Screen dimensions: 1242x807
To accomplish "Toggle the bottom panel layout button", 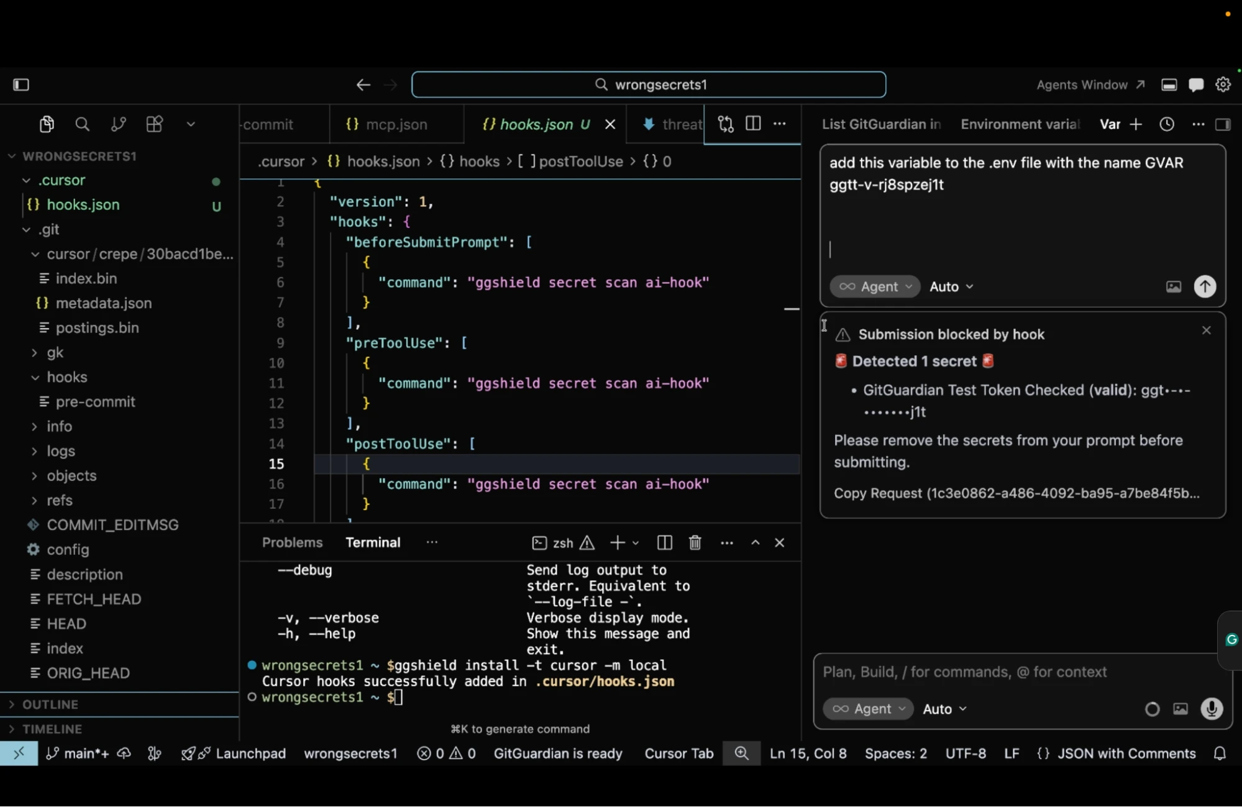I will [x=1169, y=85].
